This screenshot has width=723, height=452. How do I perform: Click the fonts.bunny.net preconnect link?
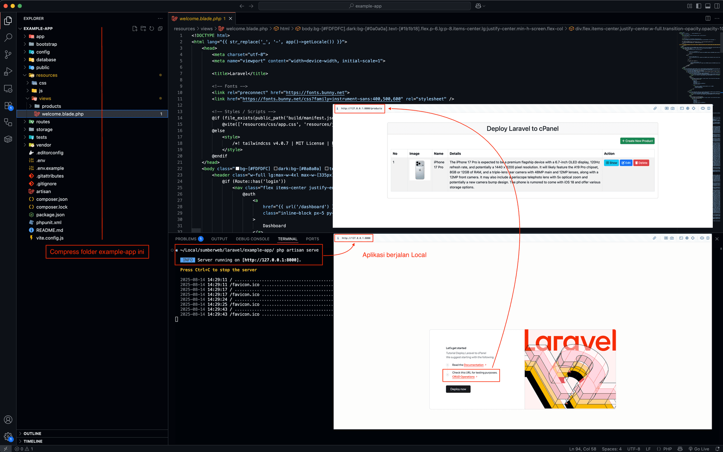(315, 93)
